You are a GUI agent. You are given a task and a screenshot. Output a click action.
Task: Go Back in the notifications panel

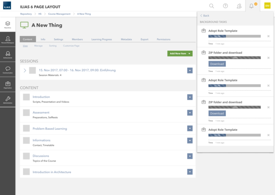click(x=205, y=16)
